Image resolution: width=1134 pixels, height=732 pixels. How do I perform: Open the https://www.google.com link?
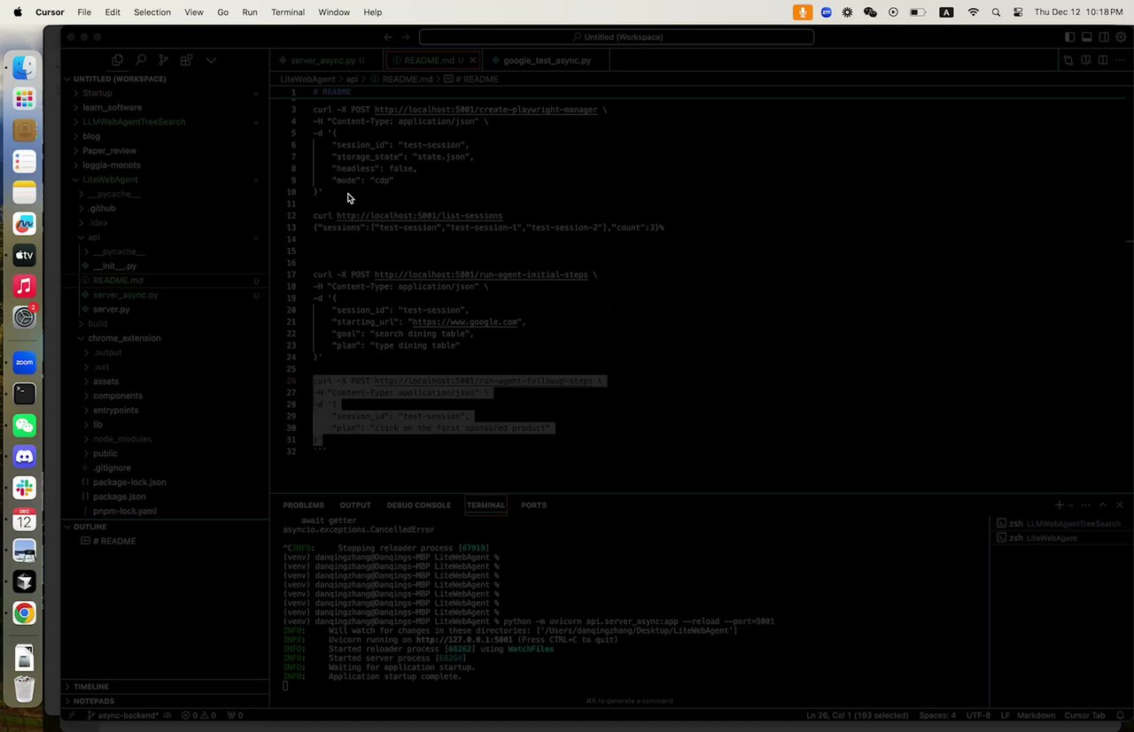(x=465, y=322)
